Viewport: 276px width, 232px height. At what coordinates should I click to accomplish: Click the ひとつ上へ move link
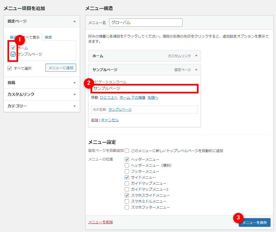click(x=109, y=97)
